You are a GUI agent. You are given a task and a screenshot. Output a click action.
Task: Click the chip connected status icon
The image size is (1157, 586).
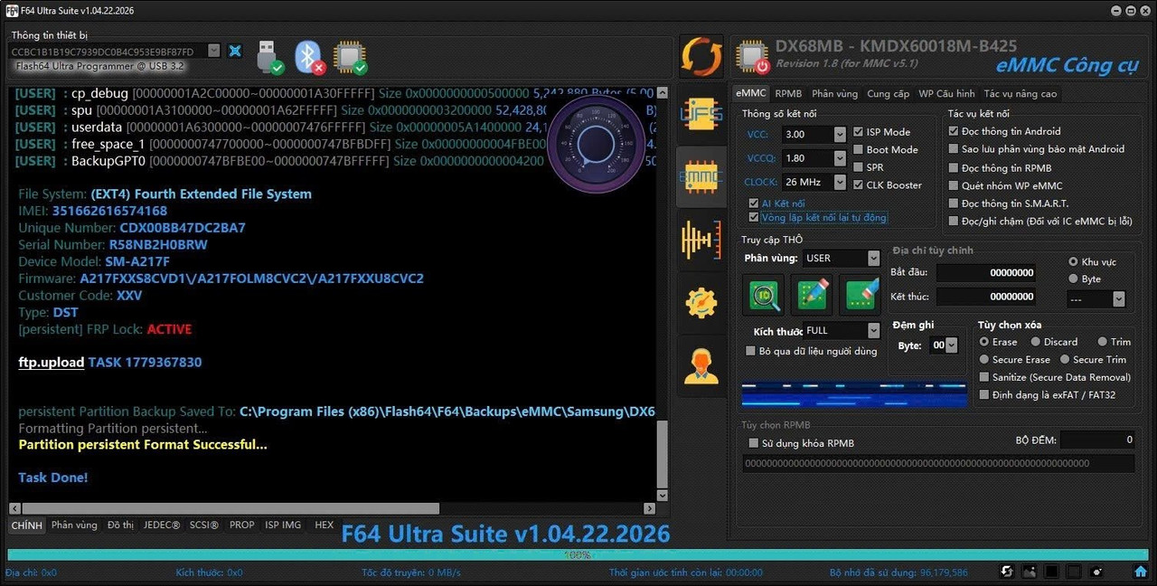(x=350, y=56)
